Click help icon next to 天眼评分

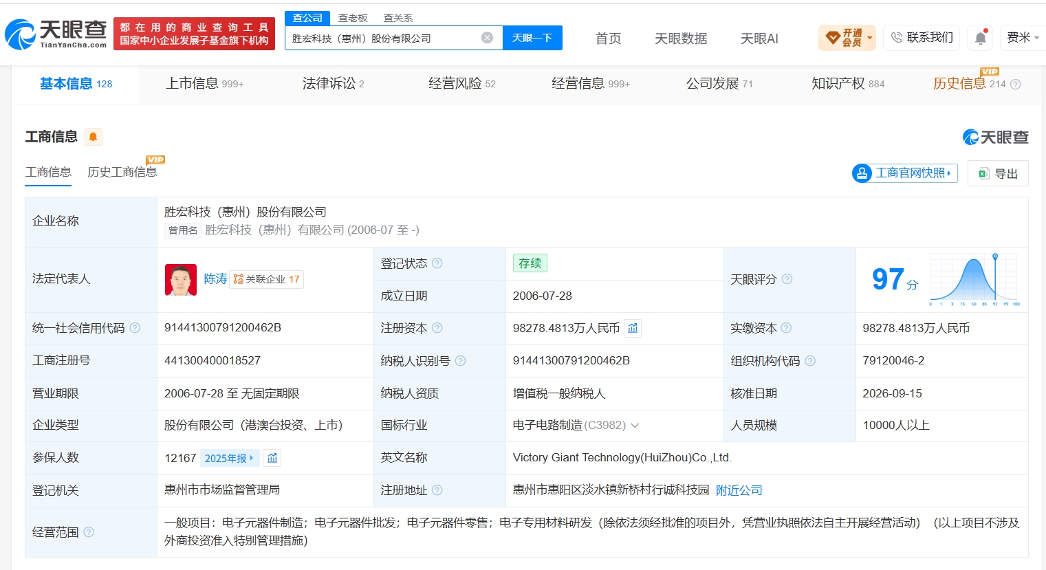(787, 279)
